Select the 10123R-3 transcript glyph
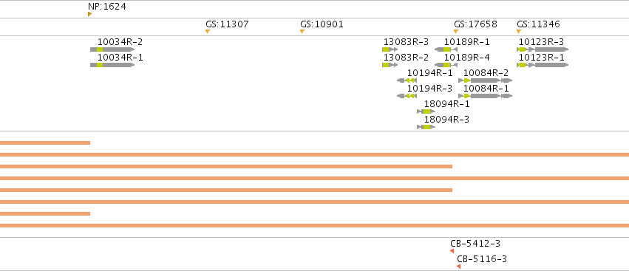 click(x=543, y=49)
